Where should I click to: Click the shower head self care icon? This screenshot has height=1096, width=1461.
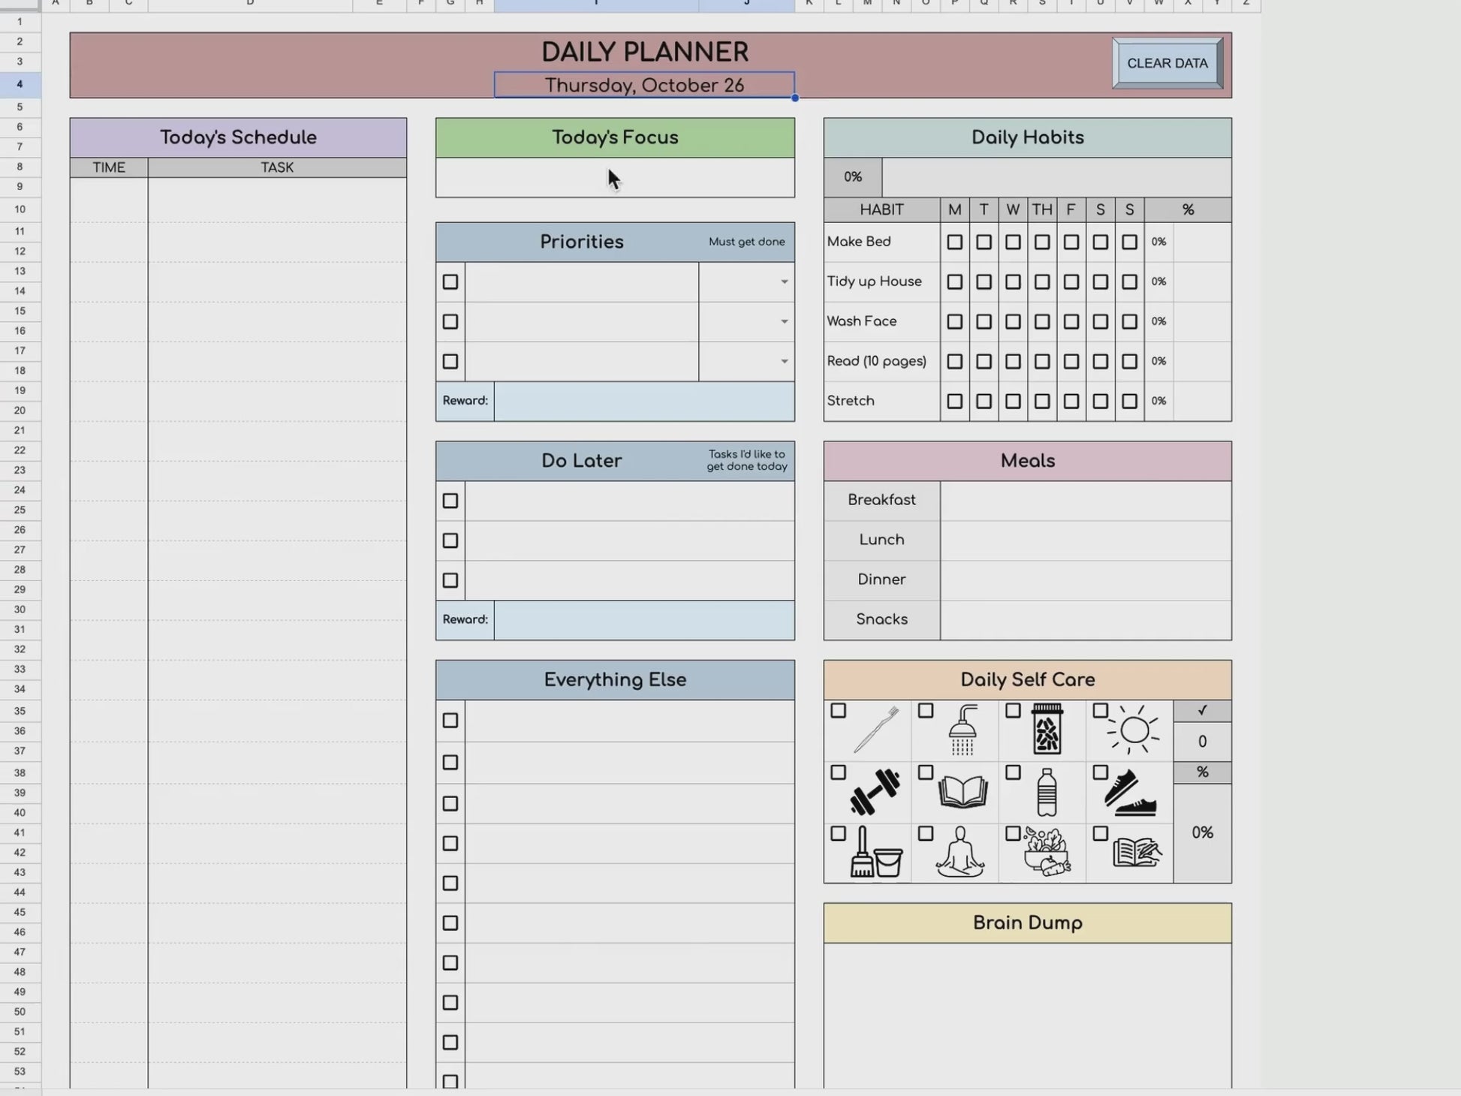point(962,730)
